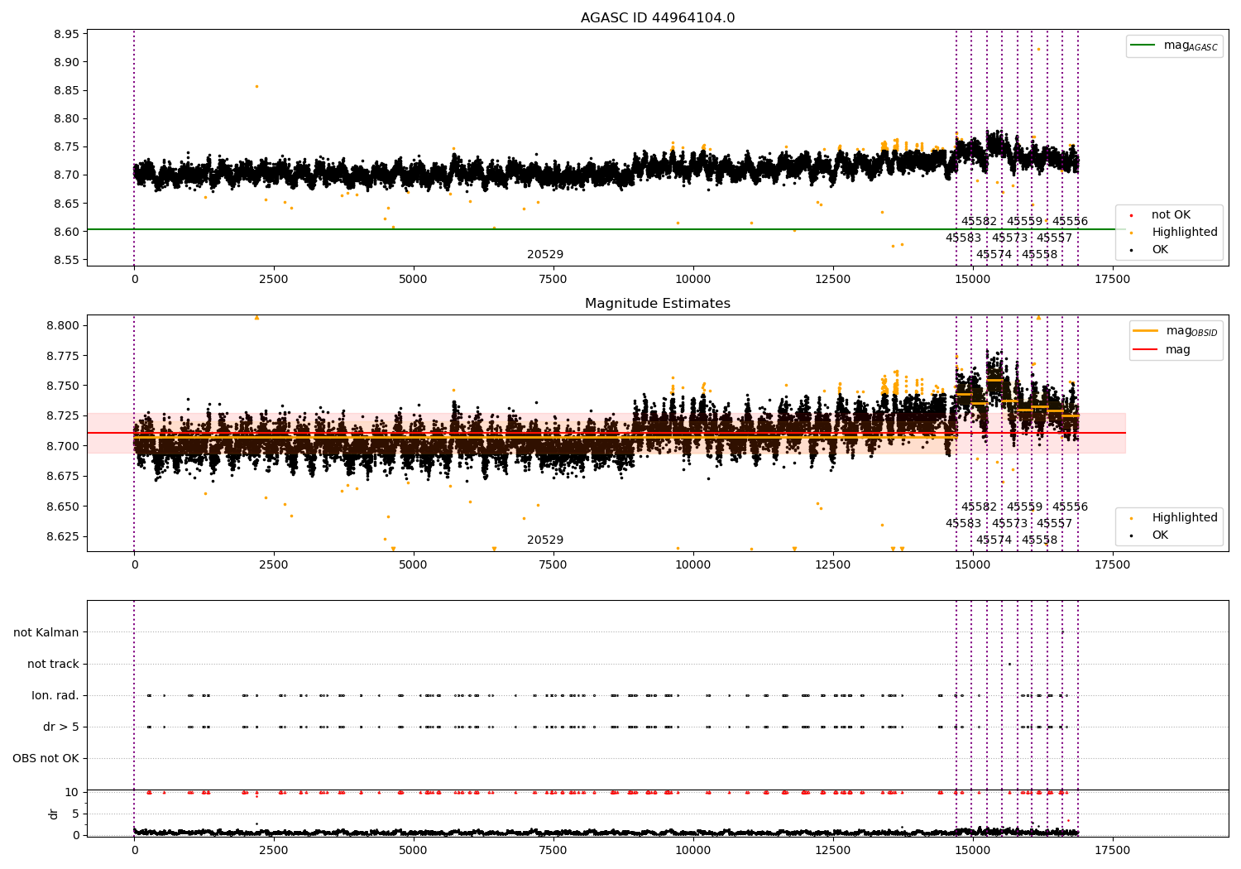The width and height of the screenshot is (1241, 869).
Task: Click obsid label 45556 in top plot
Action: click(x=1070, y=222)
